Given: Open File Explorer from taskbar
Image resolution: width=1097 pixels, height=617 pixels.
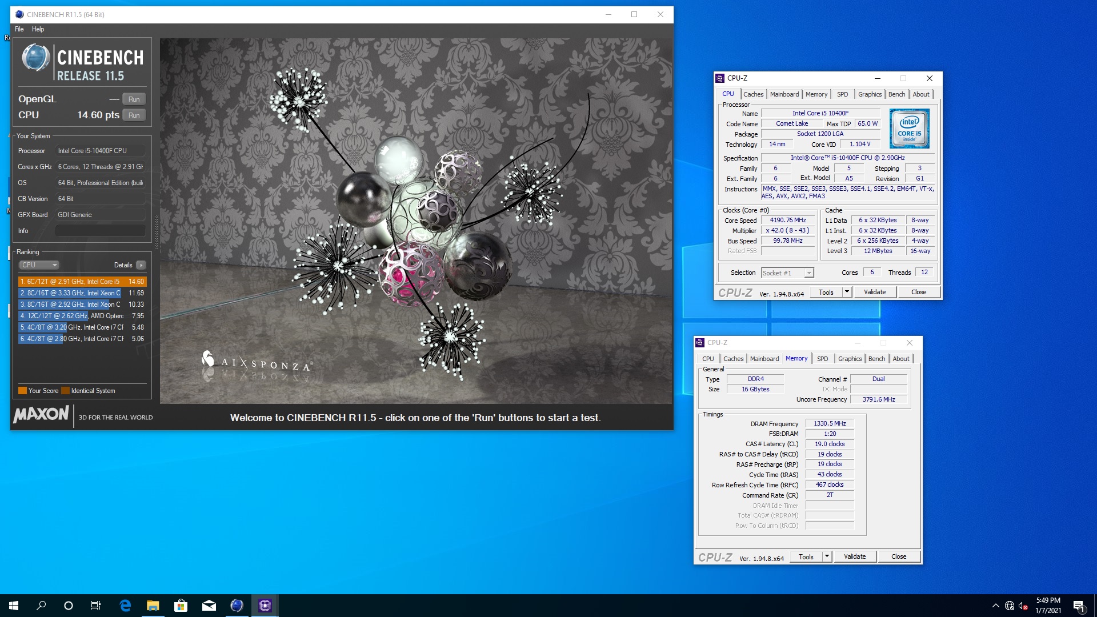Looking at the screenshot, I should 153,606.
